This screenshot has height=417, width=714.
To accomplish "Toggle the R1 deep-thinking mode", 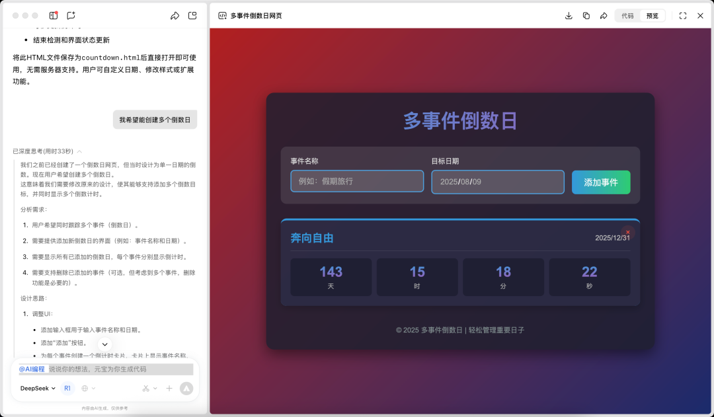I will pyautogui.click(x=67, y=389).
